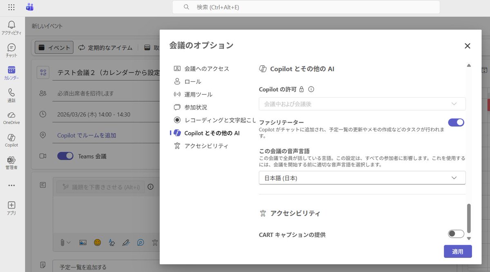Enable CART キャプションの提供 toggle

point(456,234)
